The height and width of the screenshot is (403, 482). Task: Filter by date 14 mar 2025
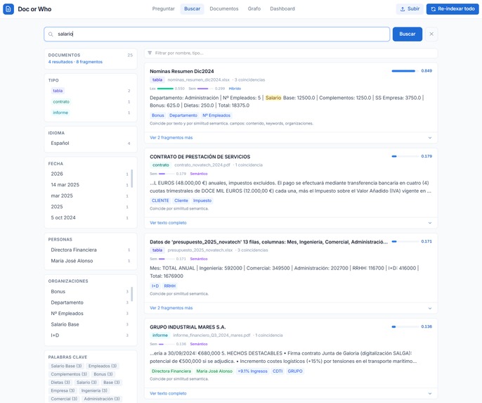(89, 184)
